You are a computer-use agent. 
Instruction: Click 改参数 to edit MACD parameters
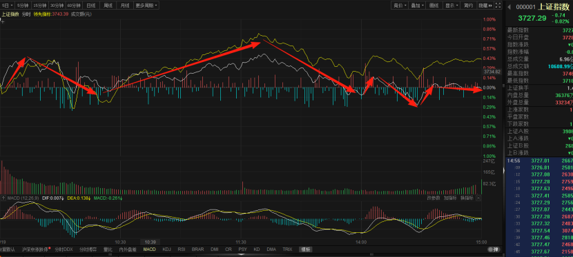click(434, 198)
